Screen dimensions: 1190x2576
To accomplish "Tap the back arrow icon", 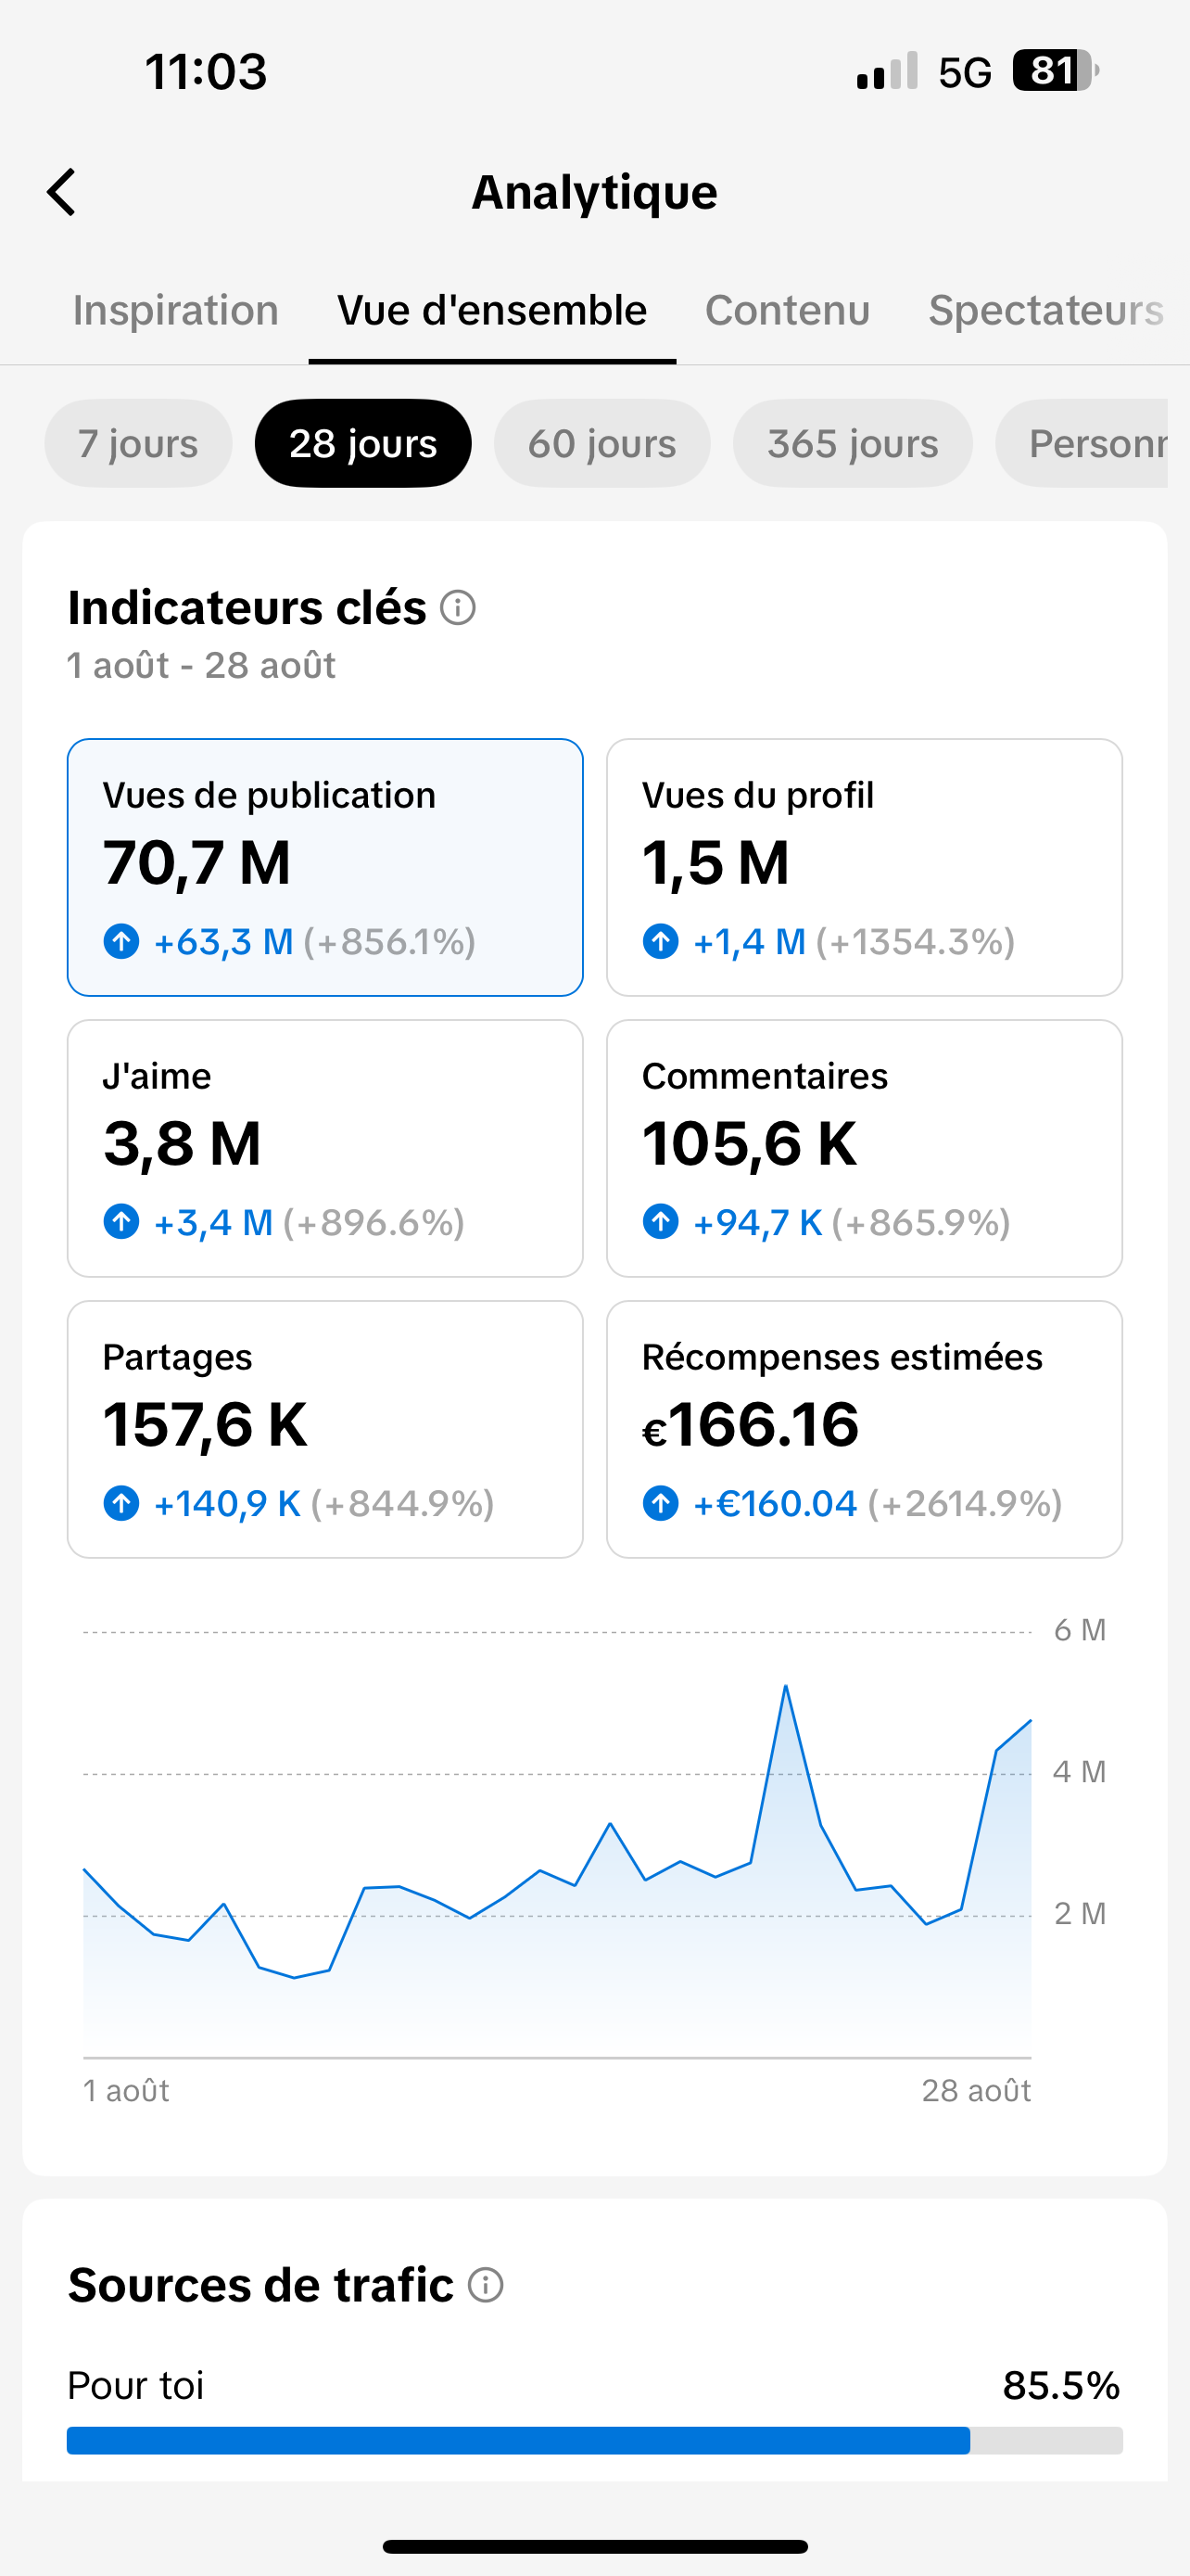I will tap(62, 192).
